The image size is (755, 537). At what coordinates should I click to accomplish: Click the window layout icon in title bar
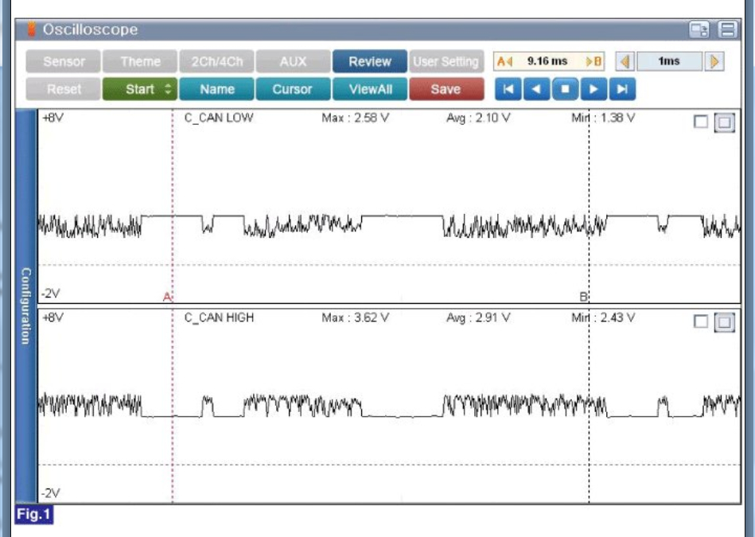tap(699, 30)
